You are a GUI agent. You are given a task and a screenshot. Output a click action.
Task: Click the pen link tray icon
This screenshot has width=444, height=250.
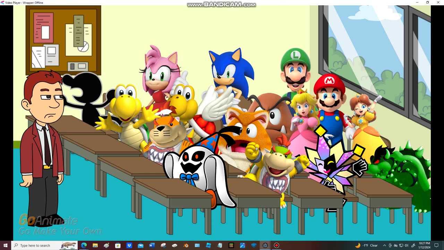coord(413,245)
